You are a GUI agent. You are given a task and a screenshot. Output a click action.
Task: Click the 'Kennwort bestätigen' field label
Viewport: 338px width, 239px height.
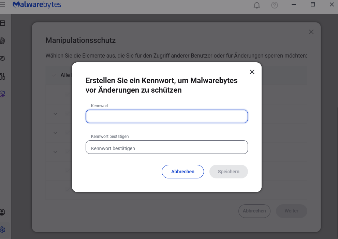pos(110,137)
